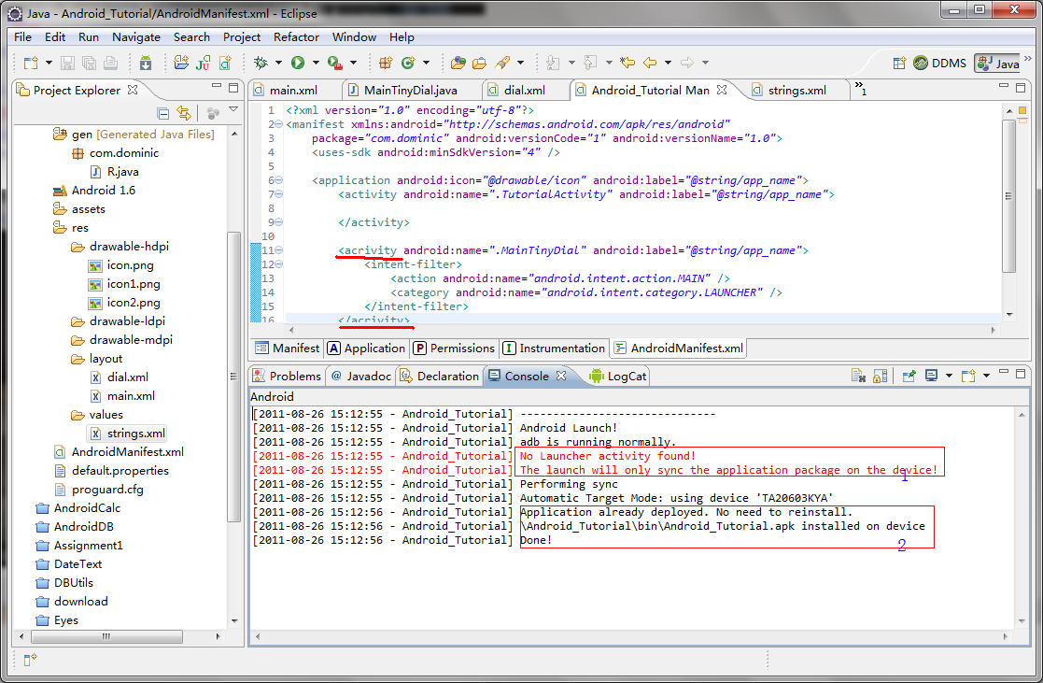
Task: Toggle the Pin Console icon
Action: pos(909,377)
